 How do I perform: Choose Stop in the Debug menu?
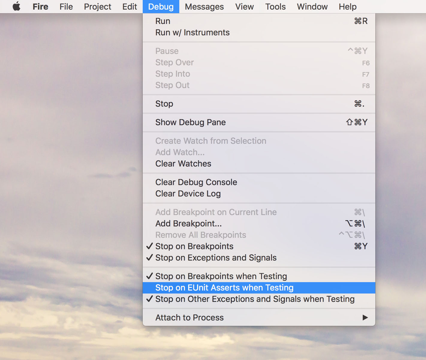(259, 104)
